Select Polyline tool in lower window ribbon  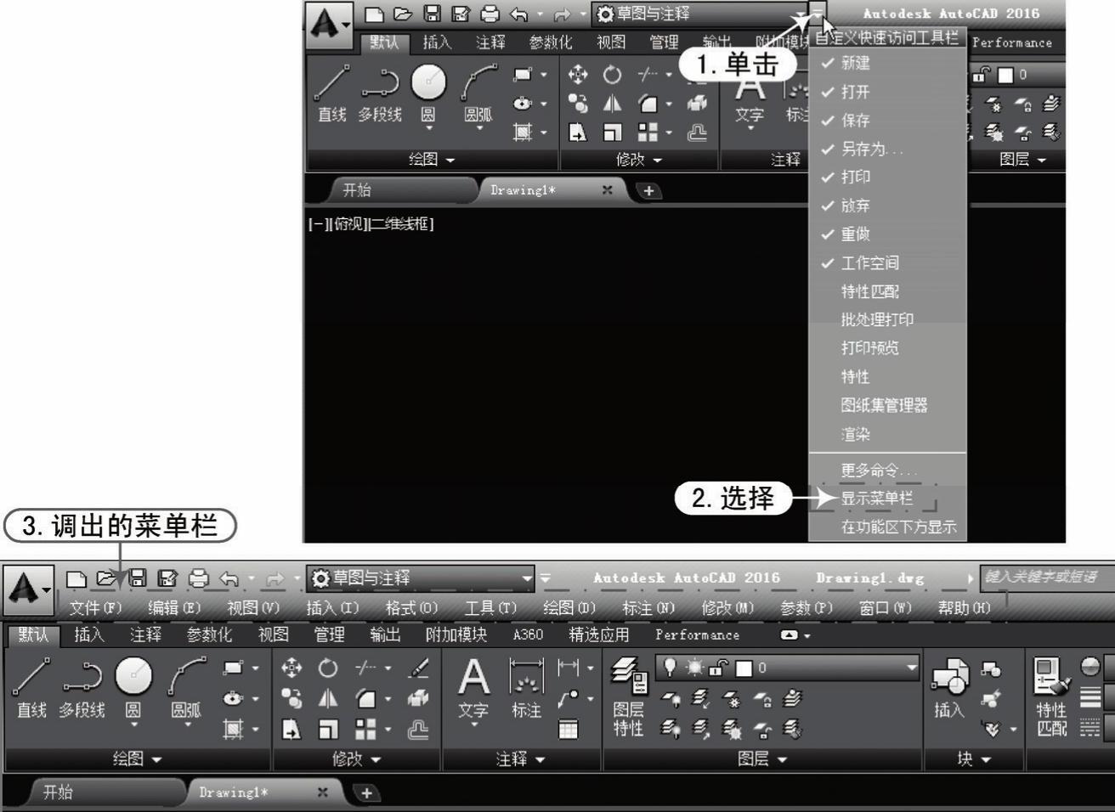pos(82,688)
